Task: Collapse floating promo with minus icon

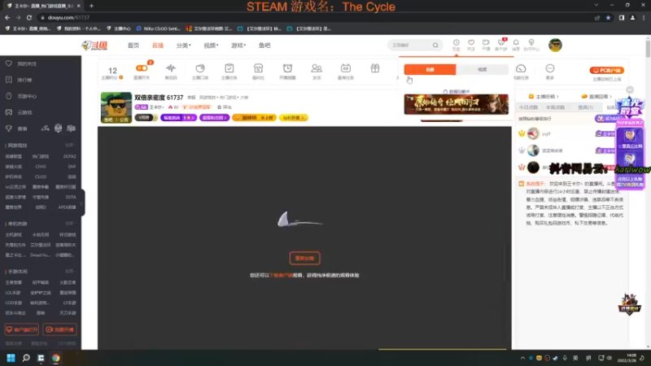Action: (x=630, y=90)
